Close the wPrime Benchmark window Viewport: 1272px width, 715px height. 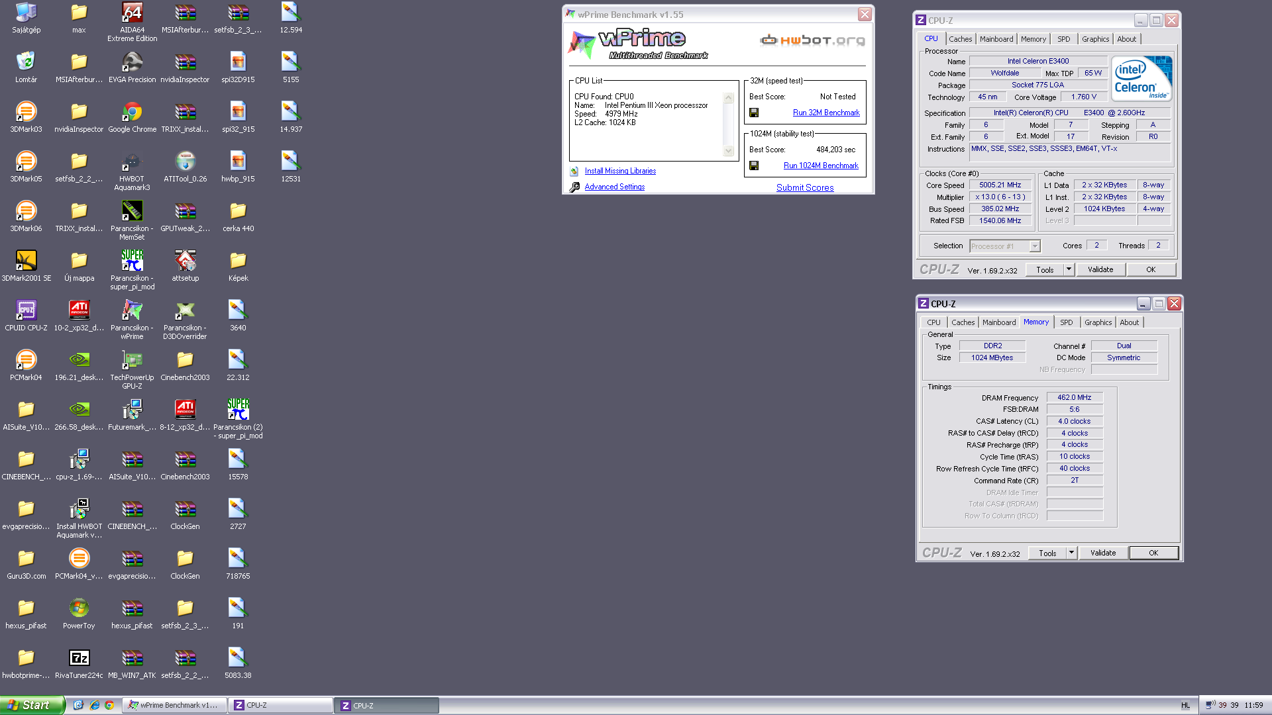pos(865,15)
